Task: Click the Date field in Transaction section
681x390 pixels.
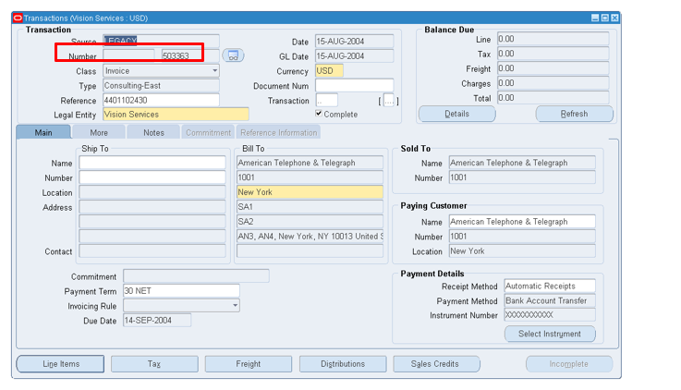Action: [355, 42]
